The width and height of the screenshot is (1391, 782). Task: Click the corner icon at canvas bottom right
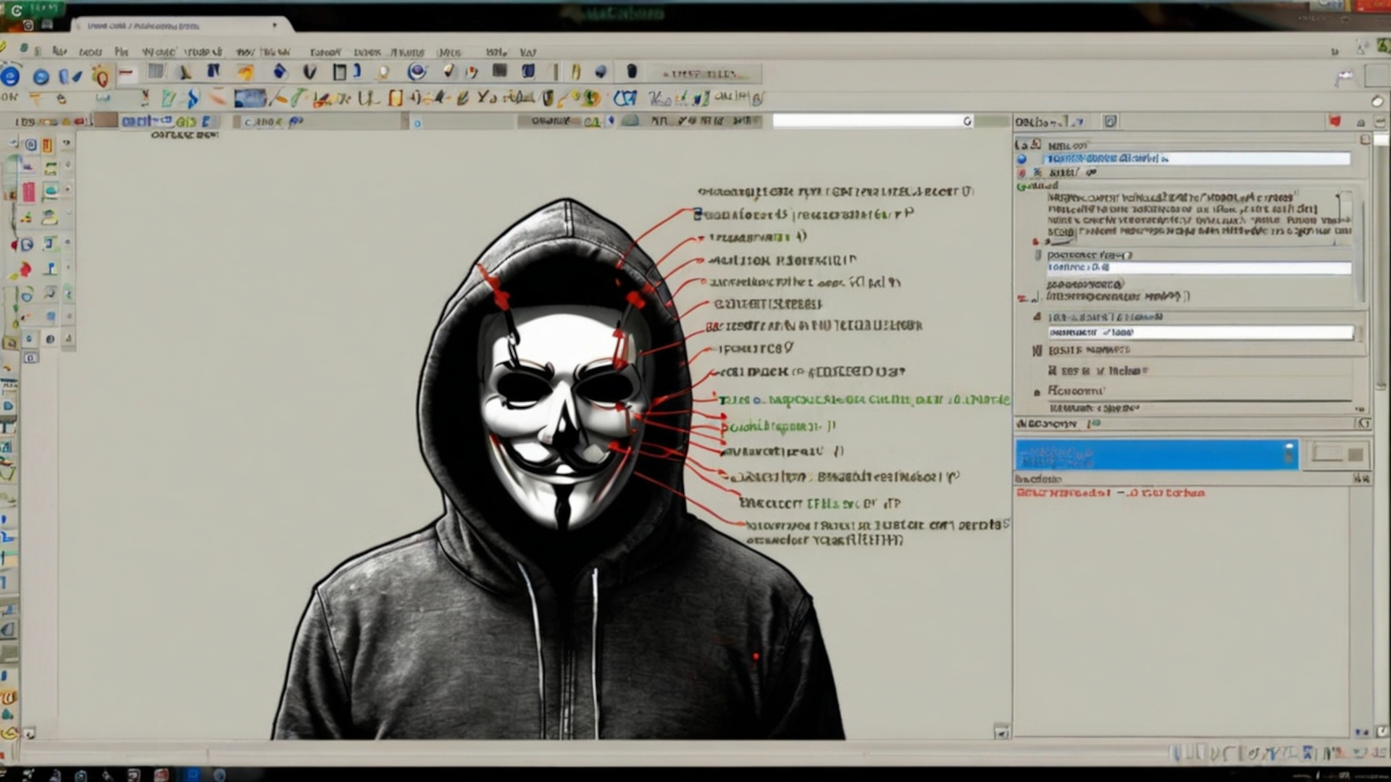(1001, 732)
